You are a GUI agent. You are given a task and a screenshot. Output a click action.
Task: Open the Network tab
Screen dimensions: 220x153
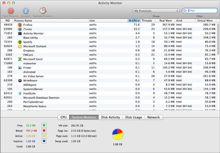pos(153,117)
